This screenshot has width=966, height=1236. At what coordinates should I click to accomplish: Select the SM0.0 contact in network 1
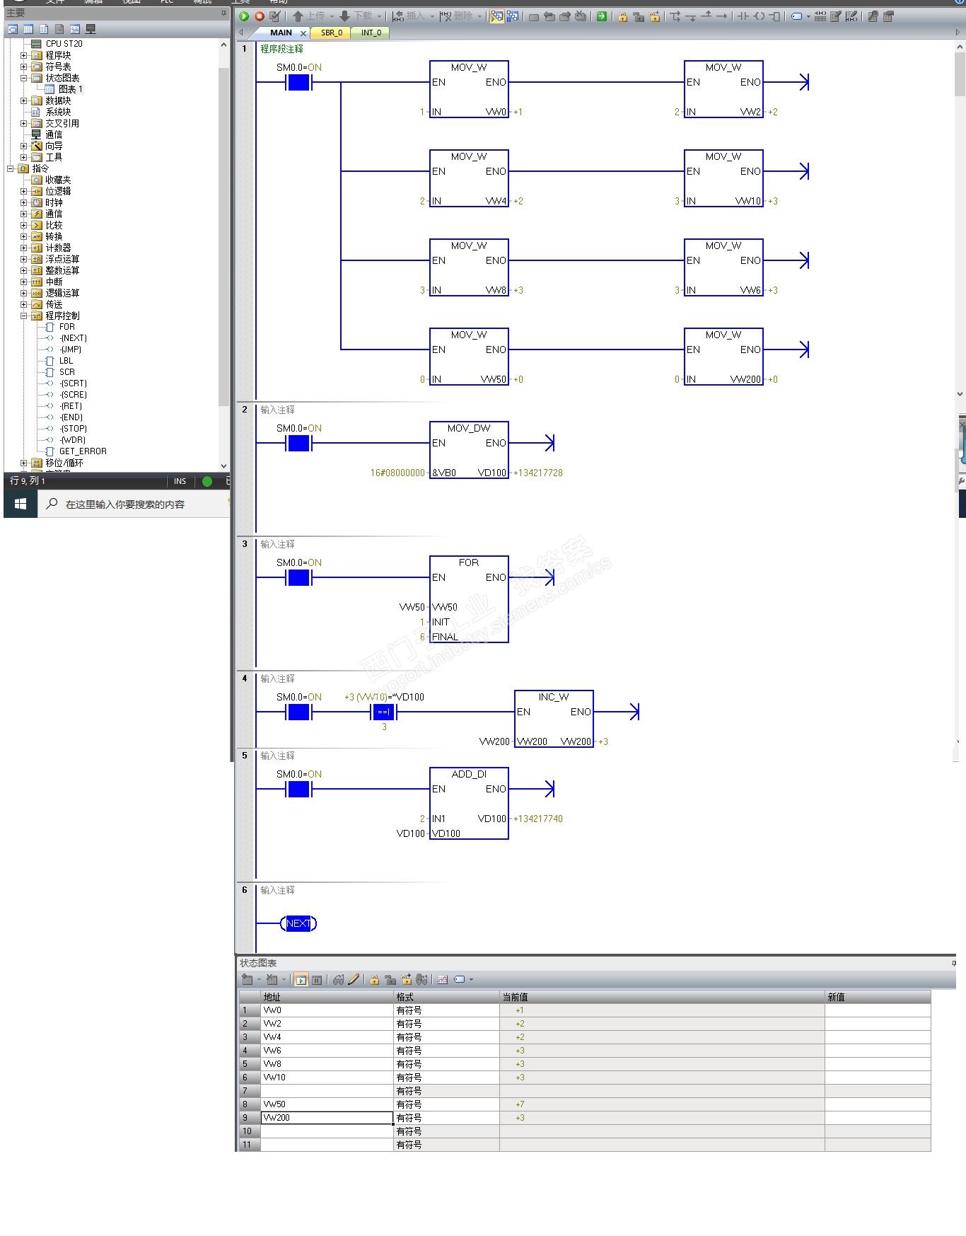click(x=298, y=83)
